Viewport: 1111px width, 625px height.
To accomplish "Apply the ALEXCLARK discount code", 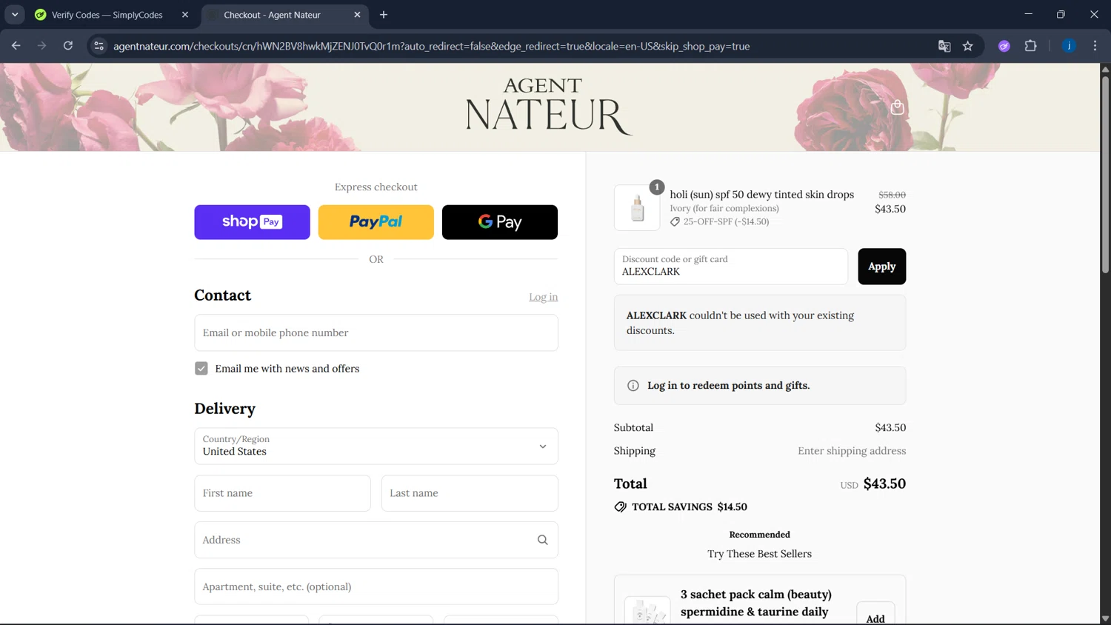I will tap(881, 267).
